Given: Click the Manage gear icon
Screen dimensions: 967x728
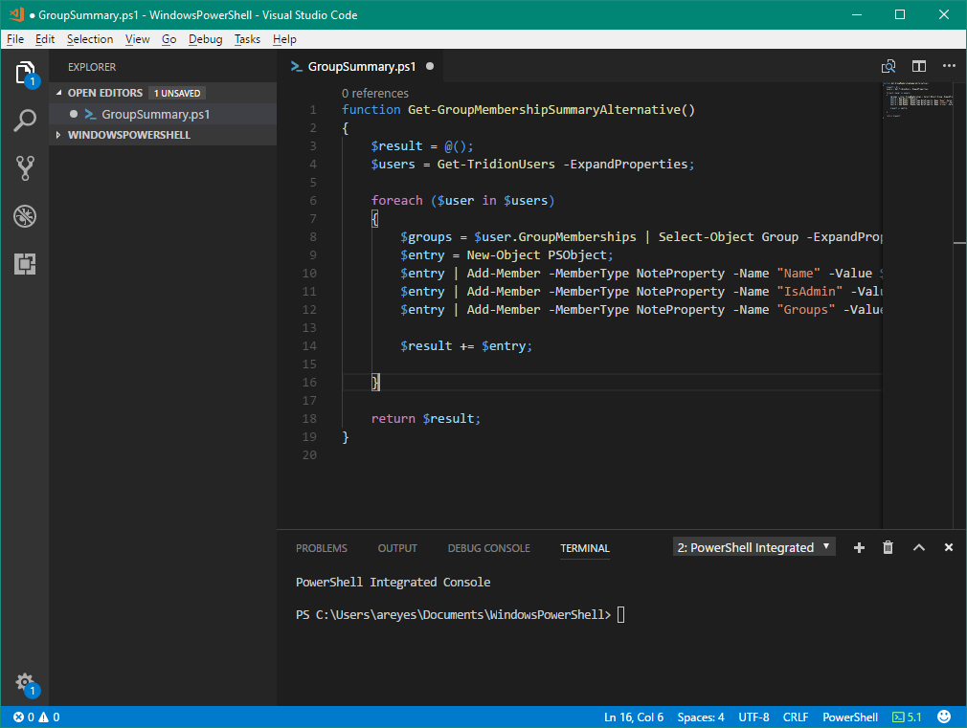Looking at the screenshot, I should [25, 682].
